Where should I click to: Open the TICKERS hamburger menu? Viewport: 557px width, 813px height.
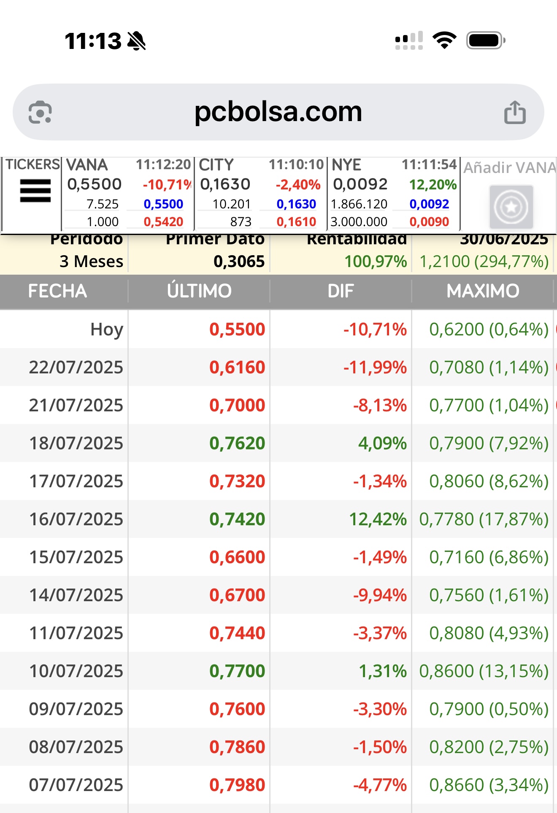click(35, 191)
